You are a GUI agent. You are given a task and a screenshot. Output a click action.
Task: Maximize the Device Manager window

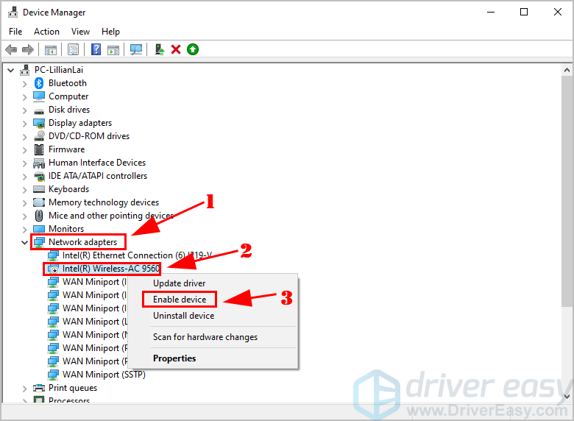coord(524,12)
